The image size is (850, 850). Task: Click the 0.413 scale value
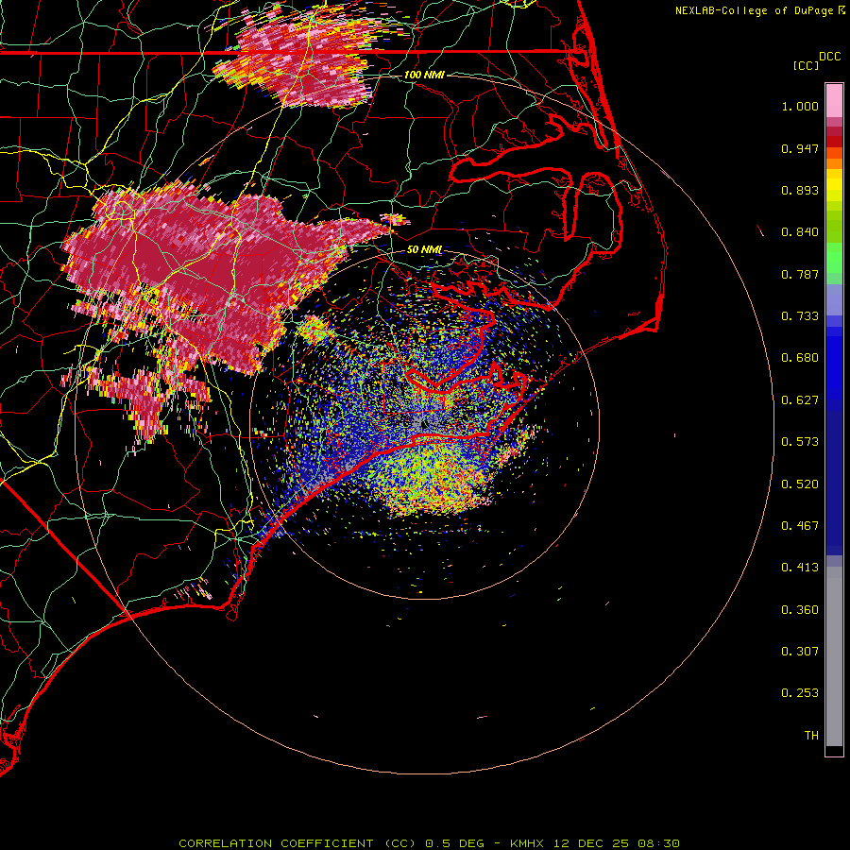pyautogui.click(x=800, y=568)
